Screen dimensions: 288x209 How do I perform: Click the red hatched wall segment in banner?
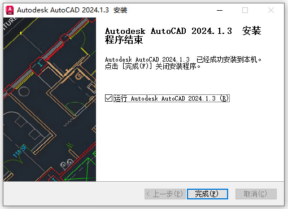point(55,51)
